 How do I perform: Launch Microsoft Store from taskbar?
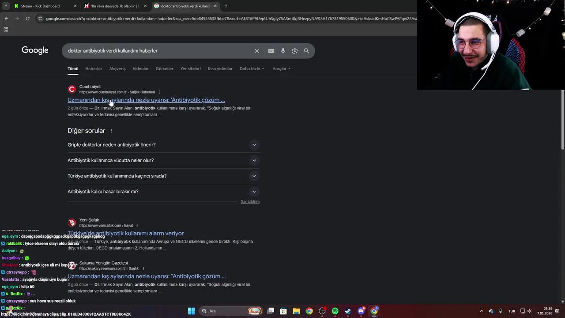click(x=283, y=311)
